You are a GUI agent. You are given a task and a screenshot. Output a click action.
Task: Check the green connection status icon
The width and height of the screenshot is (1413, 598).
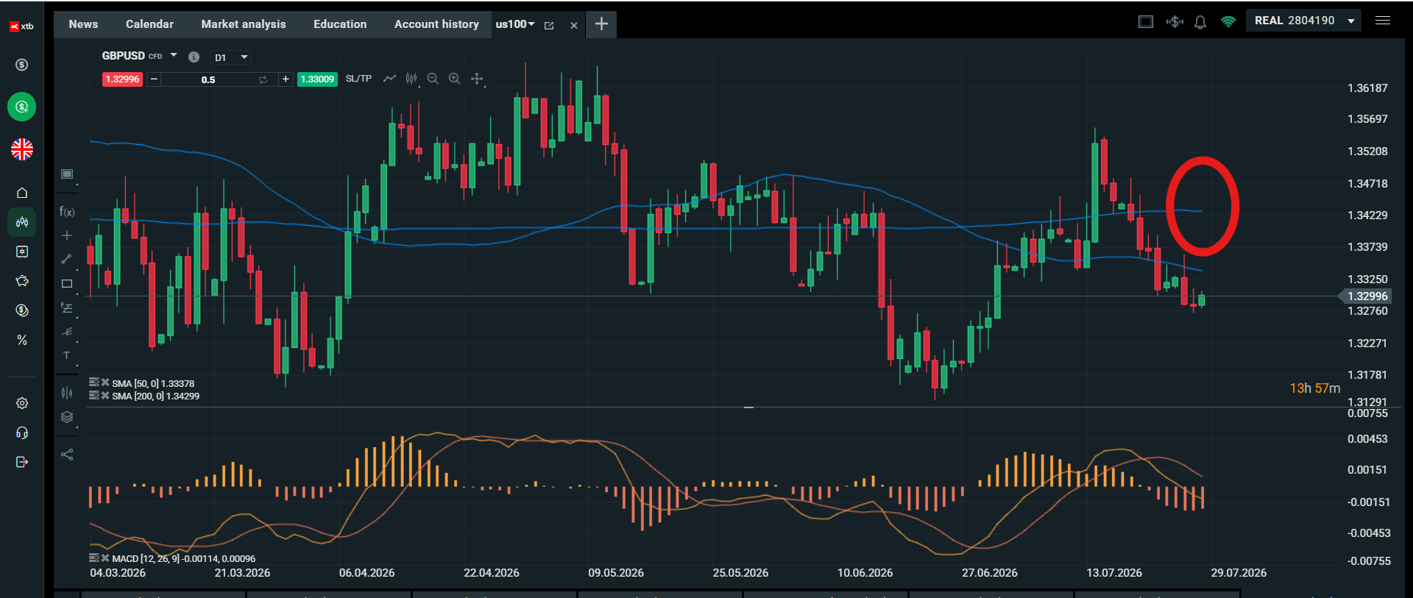[x=1228, y=21]
